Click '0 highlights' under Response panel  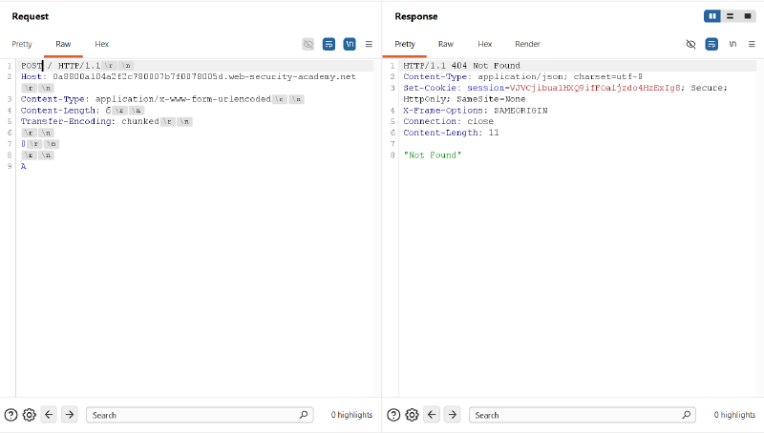734,415
